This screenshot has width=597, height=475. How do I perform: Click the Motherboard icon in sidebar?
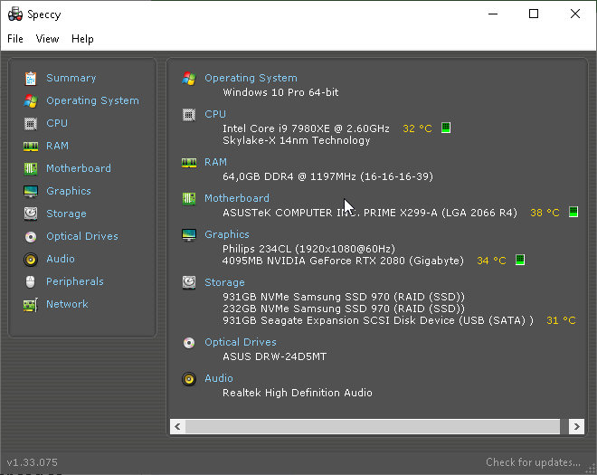point(31,168)
